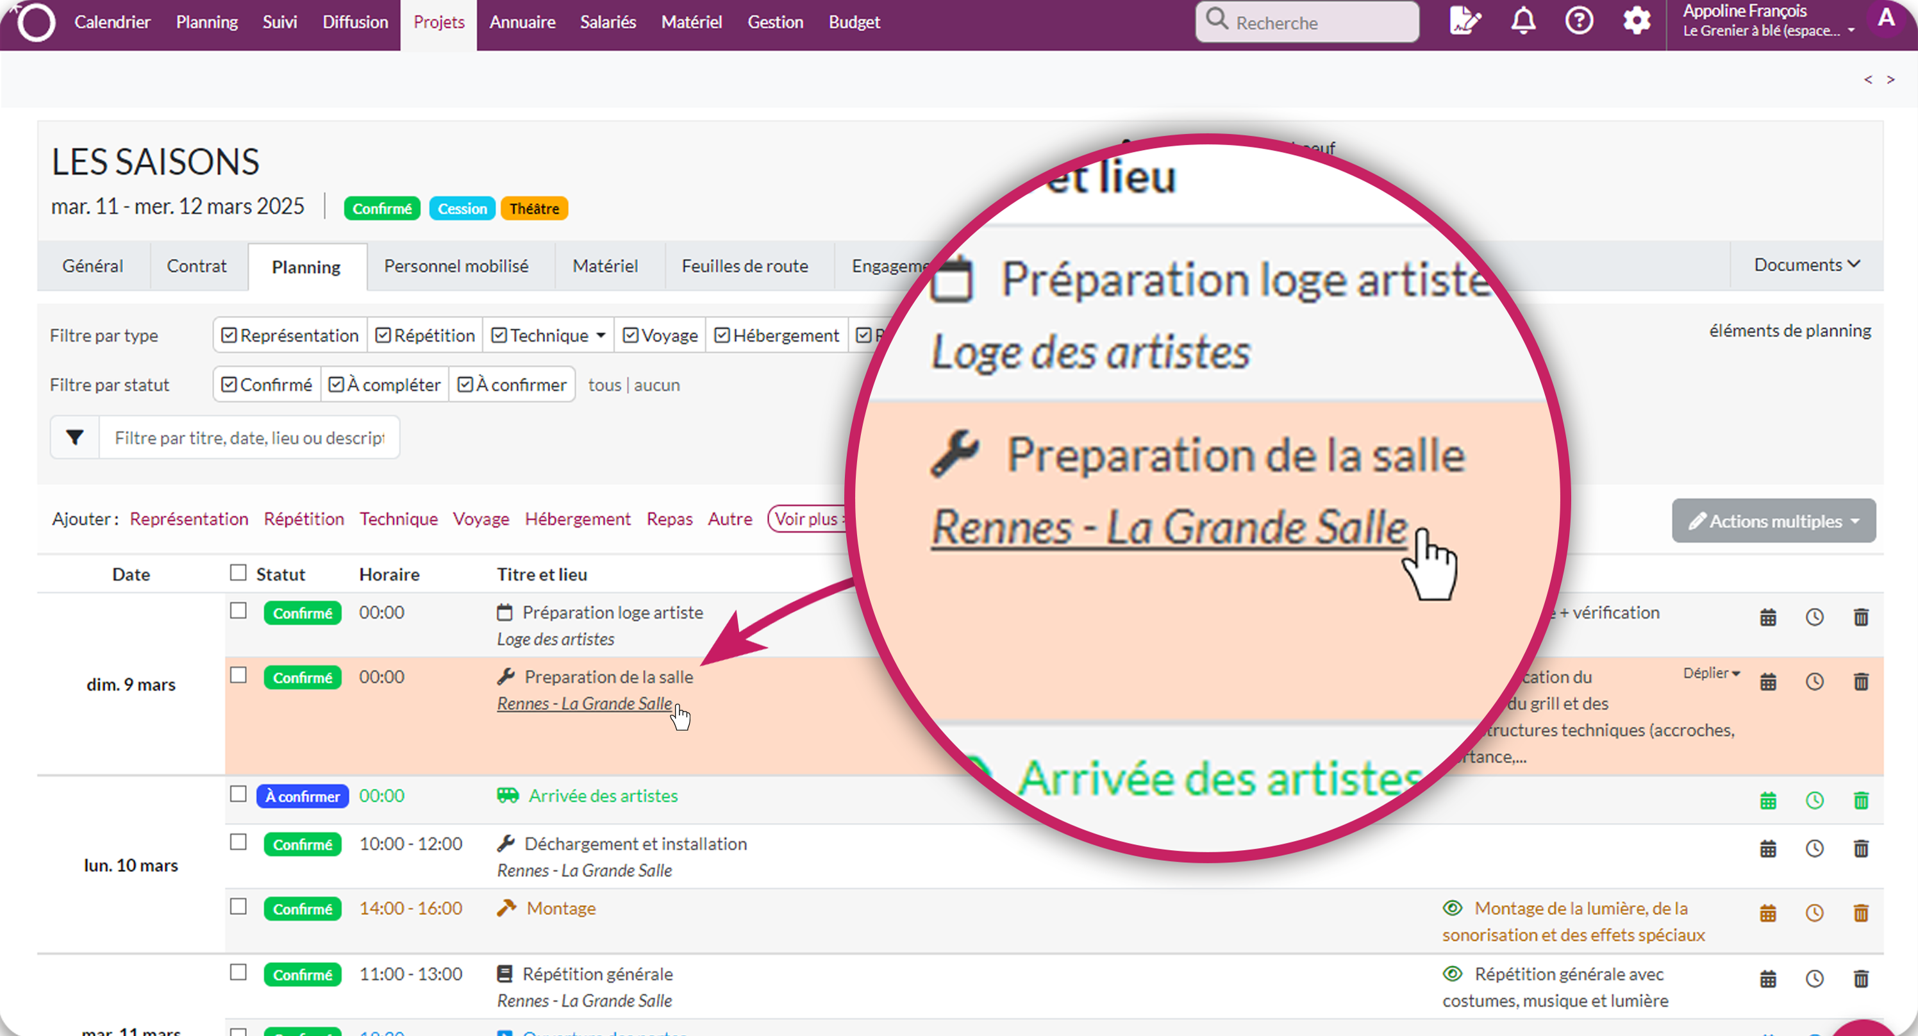Screen dimensions: 1918x1036
Task: Open clock icon for Préparation loge artiste row
Action: tap(1815, 617)
